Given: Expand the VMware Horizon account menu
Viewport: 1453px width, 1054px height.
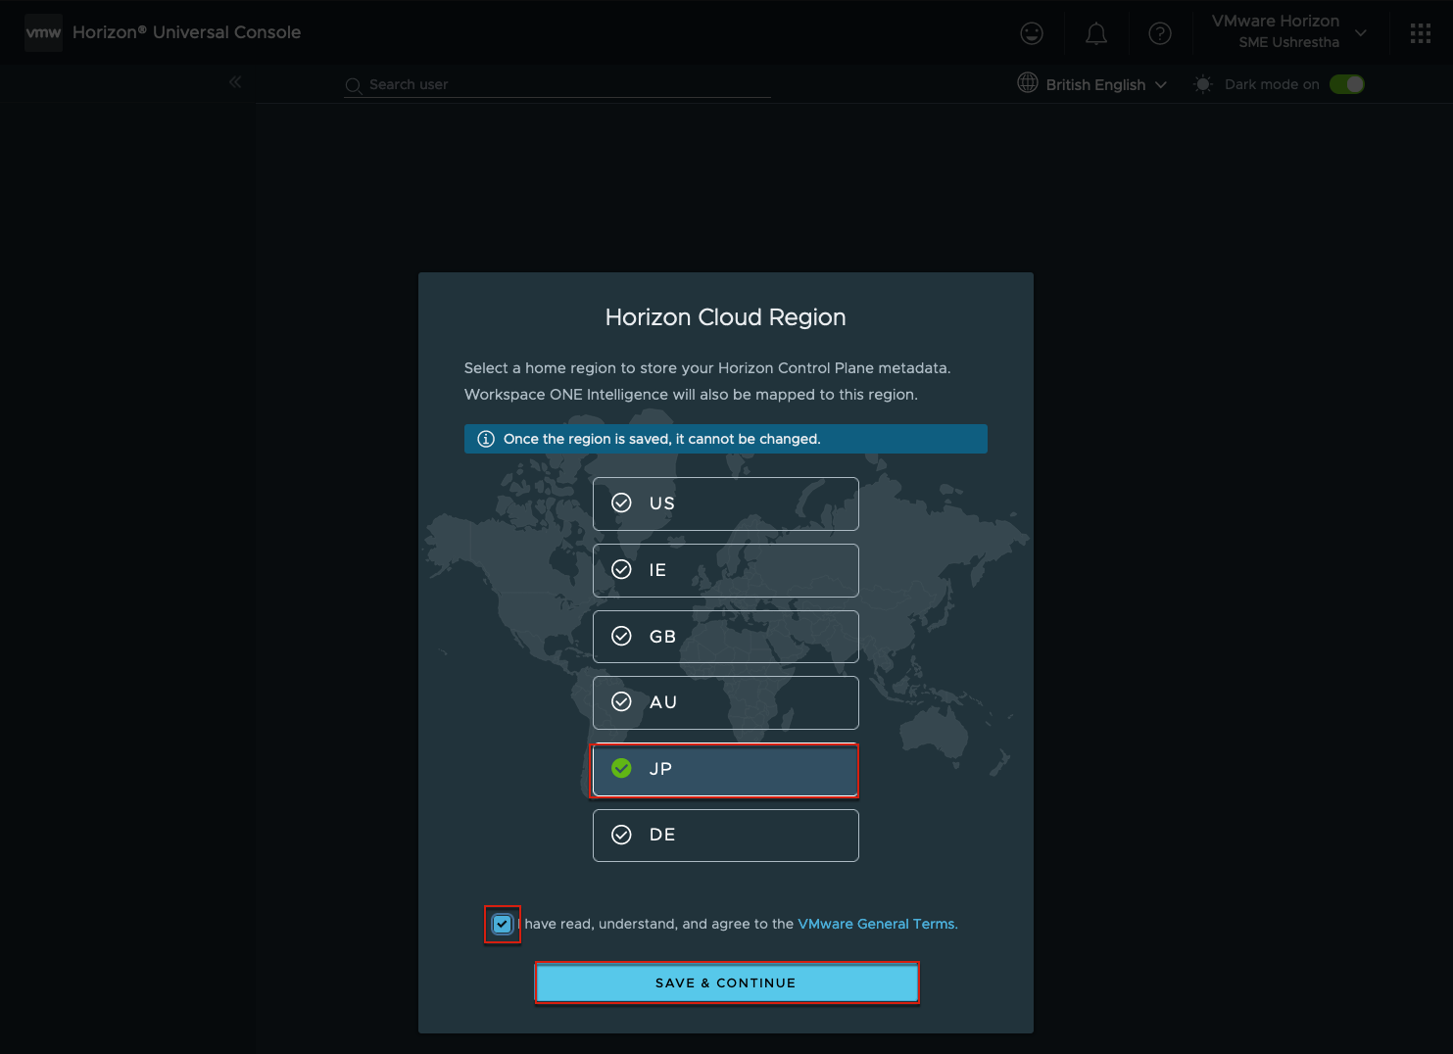Looking at the screenshot, I should [x=1289, y=31].
